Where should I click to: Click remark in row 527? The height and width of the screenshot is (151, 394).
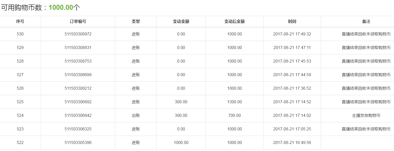click(x=366, y=75)
